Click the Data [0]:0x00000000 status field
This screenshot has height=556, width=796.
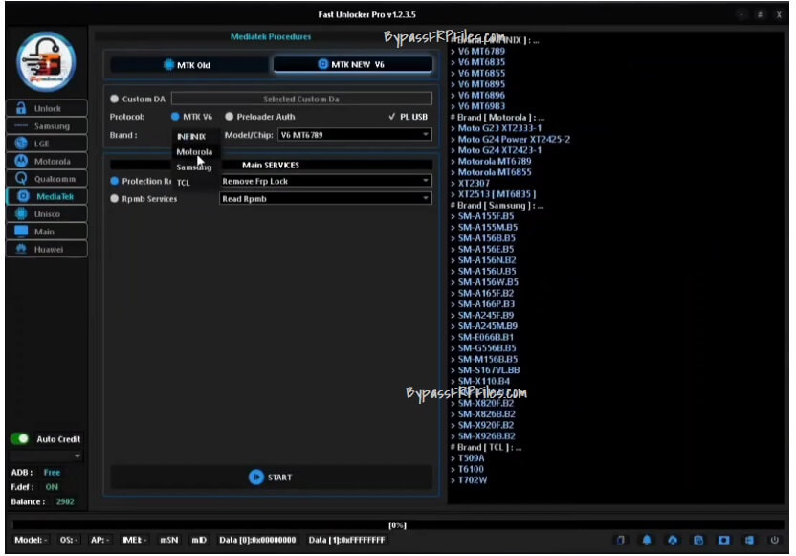(x=257, y=540)
